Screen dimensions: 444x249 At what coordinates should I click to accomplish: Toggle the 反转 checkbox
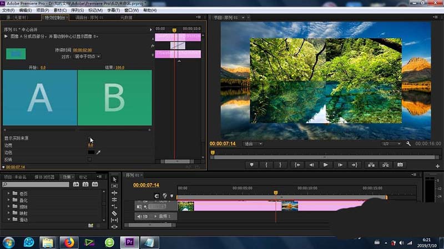coord(89,159)
